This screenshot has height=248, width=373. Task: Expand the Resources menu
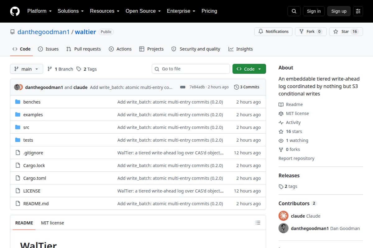pyautogui.click(x=105, y=11)
